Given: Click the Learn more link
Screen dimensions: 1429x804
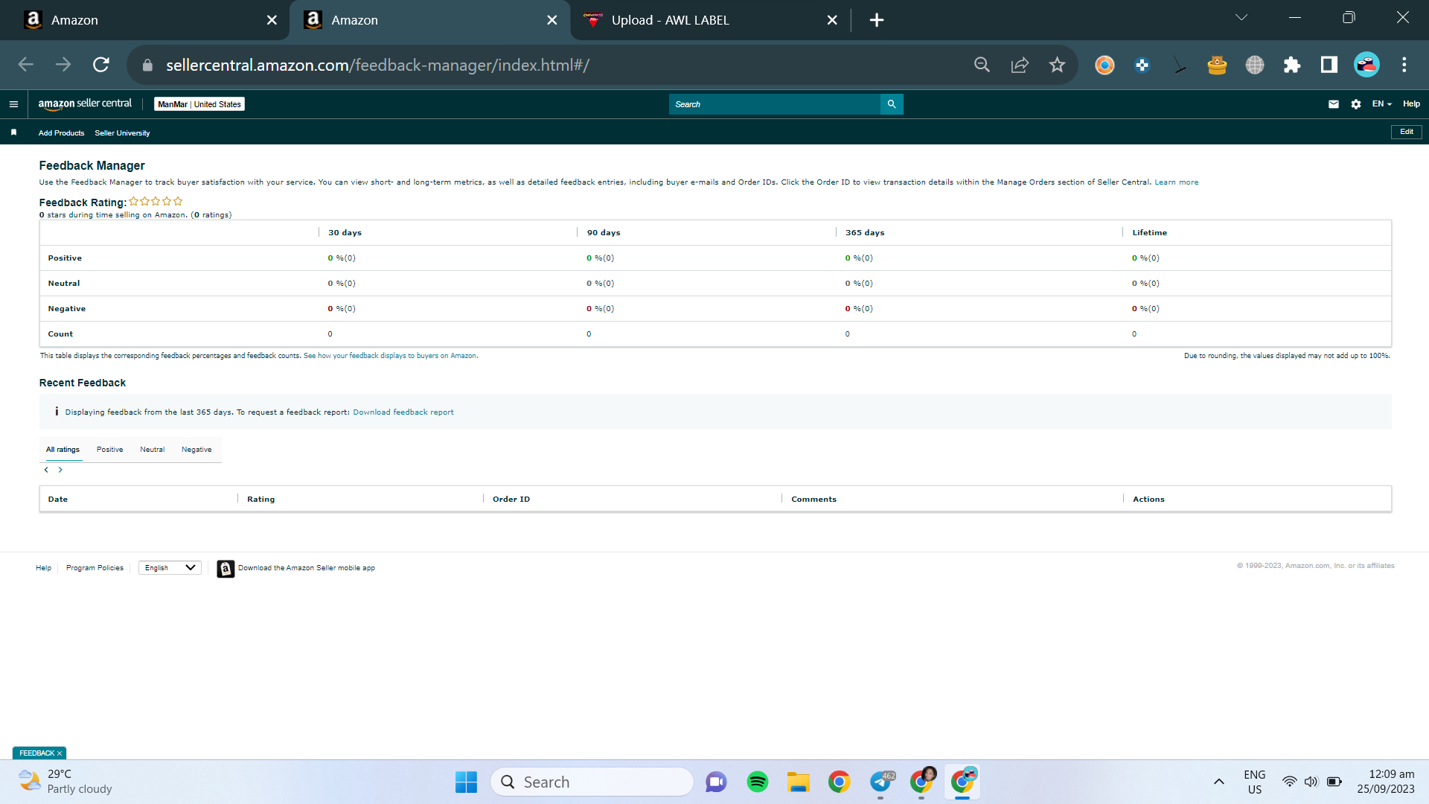Looking at the screenshot, I should coord(1176,182).
